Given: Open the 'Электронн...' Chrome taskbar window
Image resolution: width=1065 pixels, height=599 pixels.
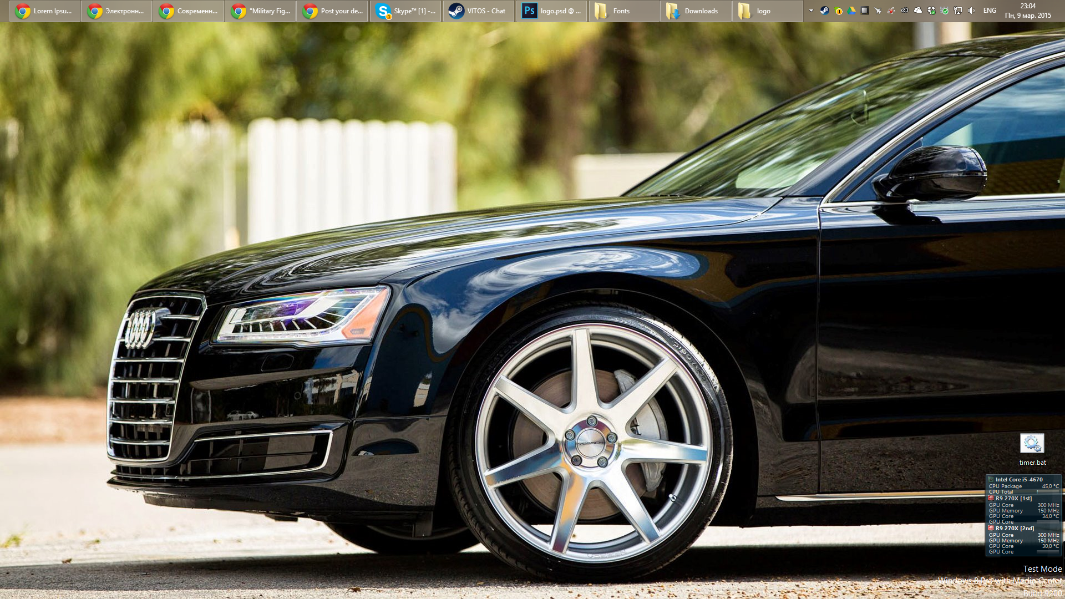Looking at the screenshot, I should point(117,11).
